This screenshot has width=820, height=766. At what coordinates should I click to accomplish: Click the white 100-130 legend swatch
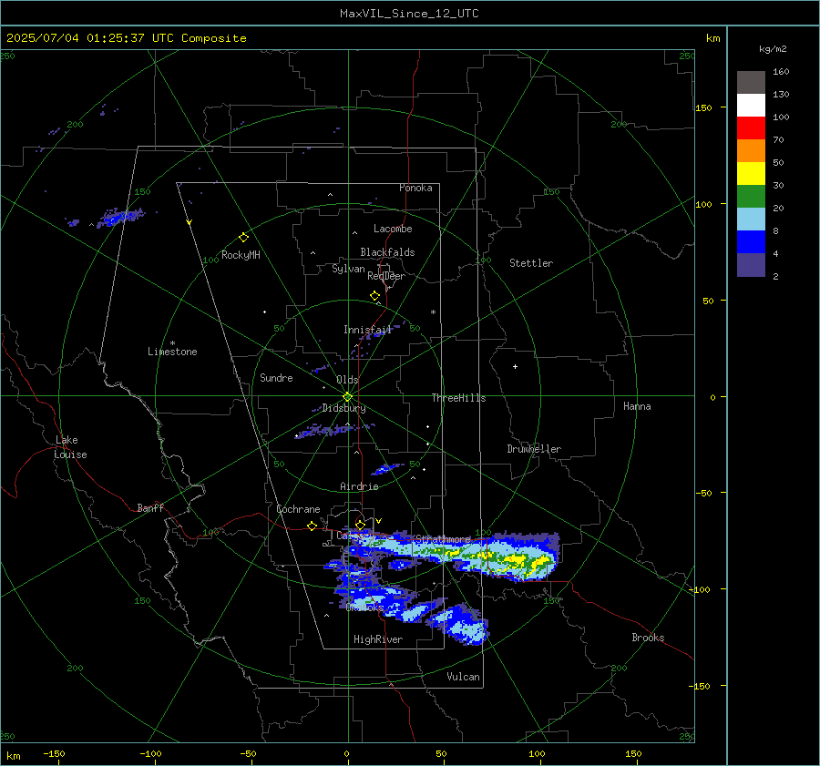[x=751, y=106]
